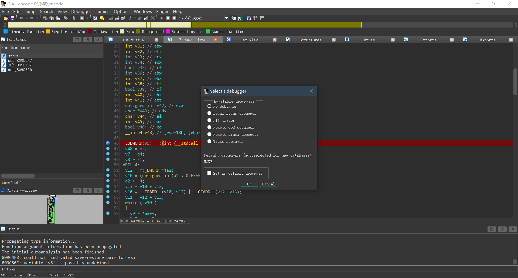Viewport: 518px width, 278px height.
Task: Open the Lumina menu
Action: coord(103,11)
